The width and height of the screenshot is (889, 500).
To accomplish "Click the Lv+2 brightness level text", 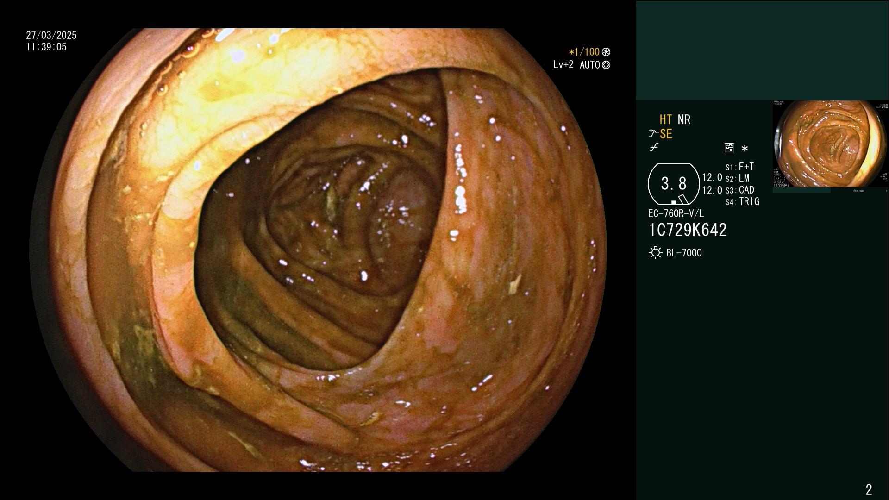I will (x=563, y=65).
